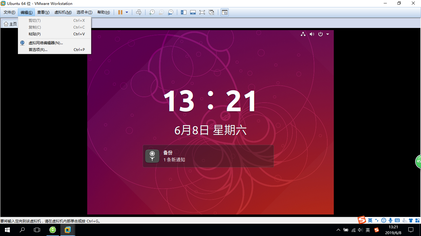
Task: Click the Sogou input method S logo
Action: click(x=362, y=220)
